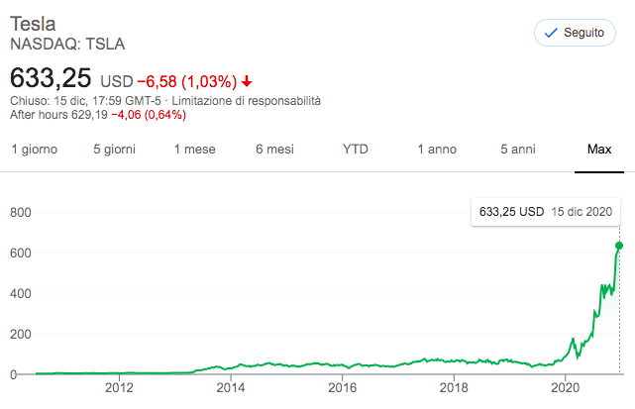Click the checkmark icon in Seguito
The image size is (635, 409).
pos(551,33)
